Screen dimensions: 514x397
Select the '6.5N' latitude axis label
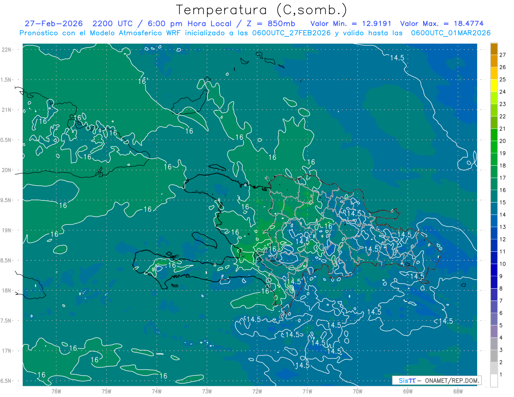(6, 381)
